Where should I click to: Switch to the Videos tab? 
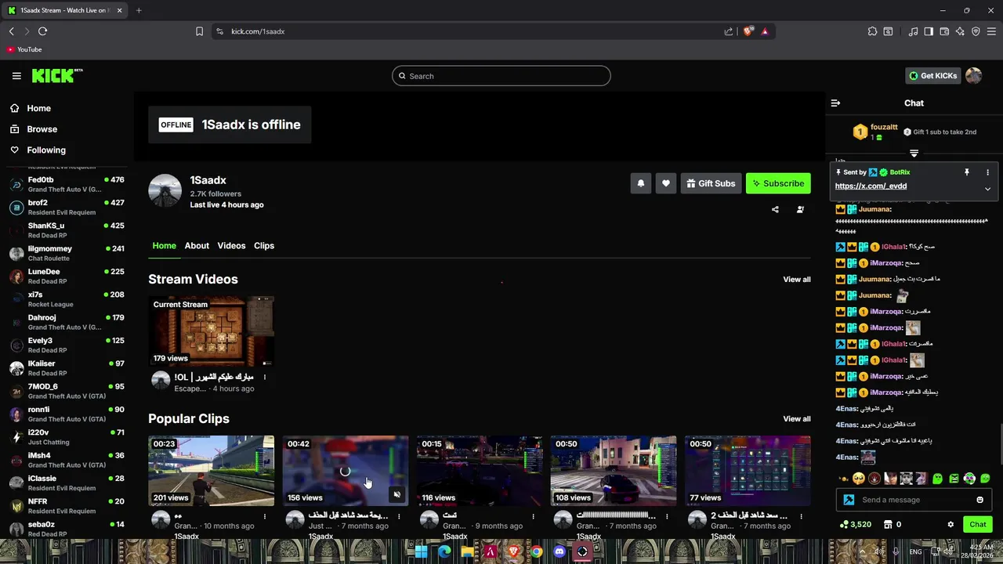click(x=231, y=246)
